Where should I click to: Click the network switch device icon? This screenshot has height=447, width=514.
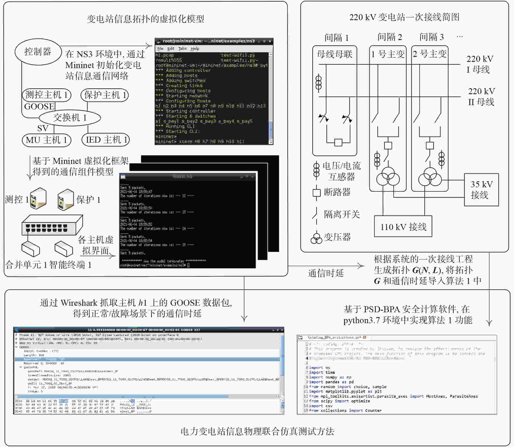(52, 225)
